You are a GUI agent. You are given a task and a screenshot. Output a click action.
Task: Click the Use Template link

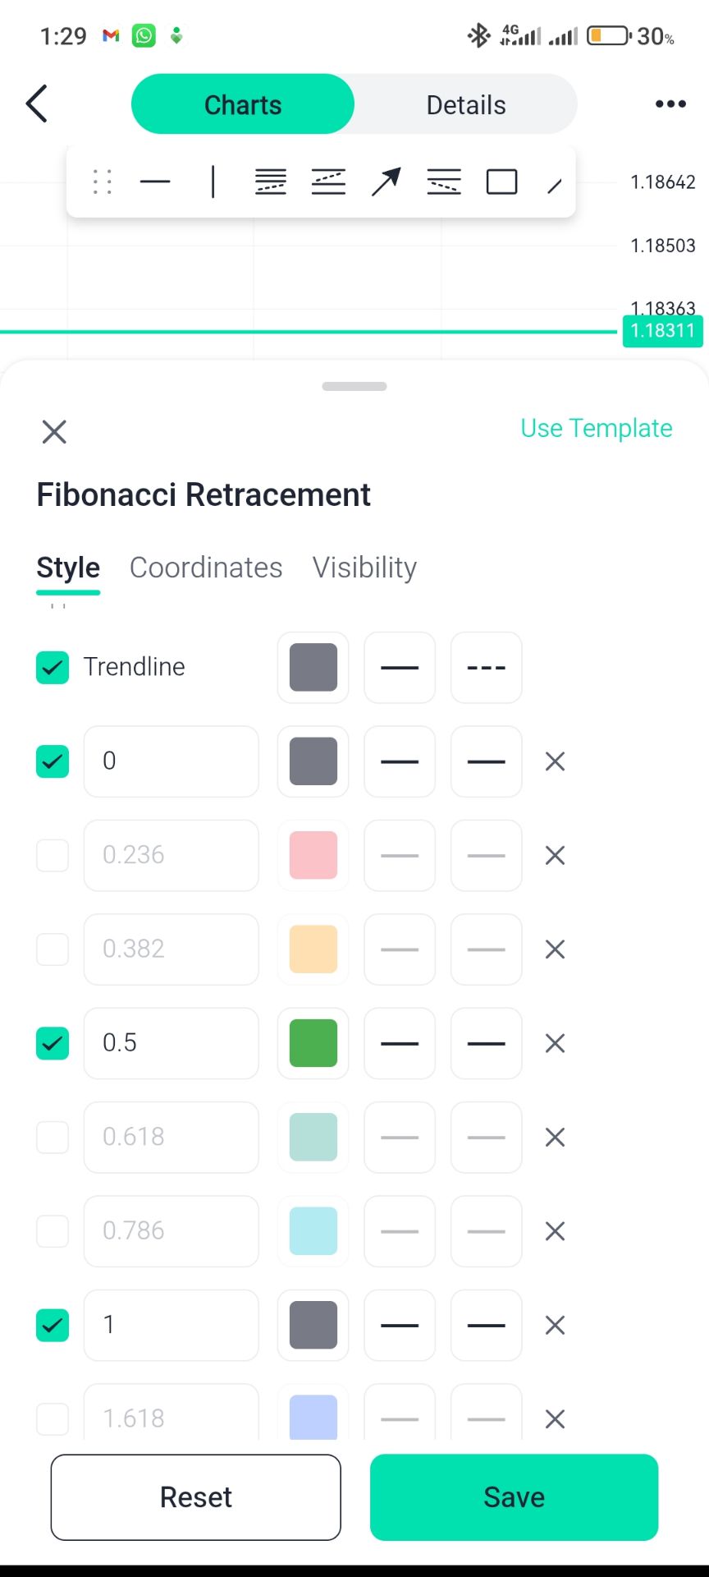(596, 428)
